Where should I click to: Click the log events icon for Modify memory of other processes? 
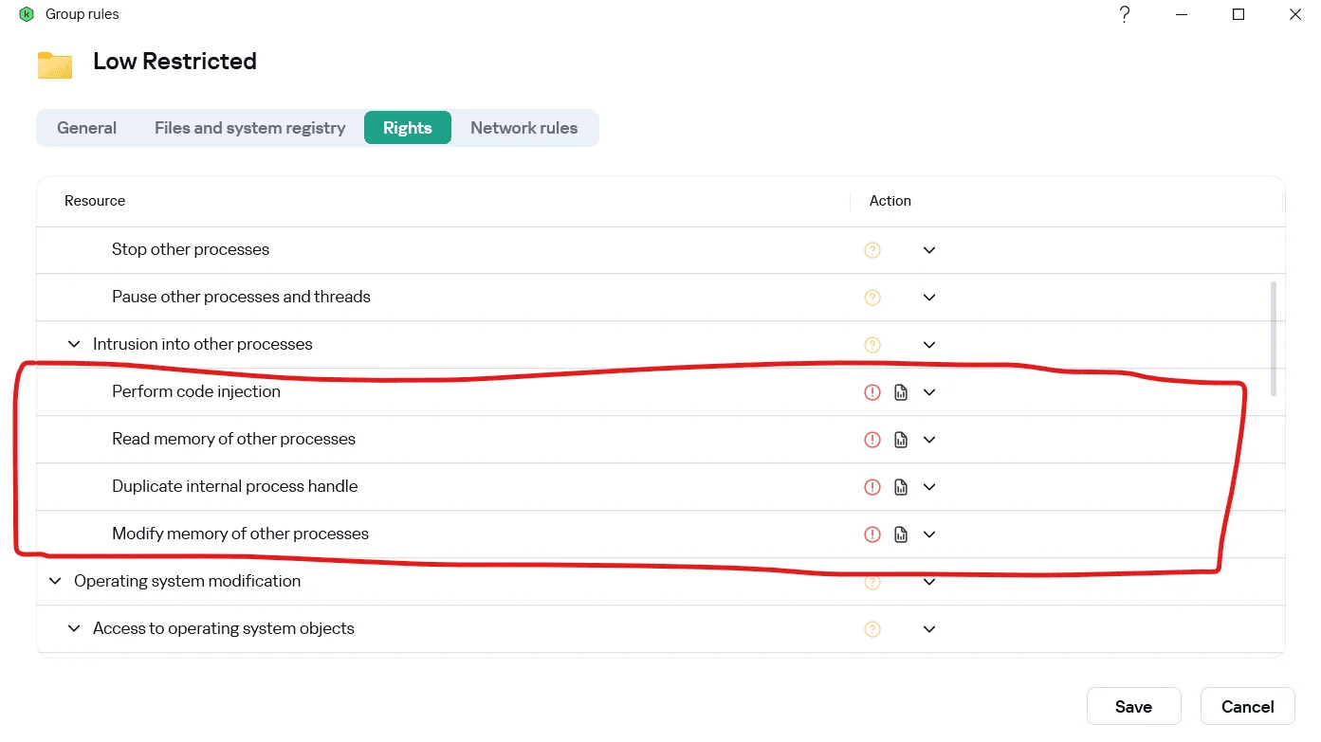901,534
